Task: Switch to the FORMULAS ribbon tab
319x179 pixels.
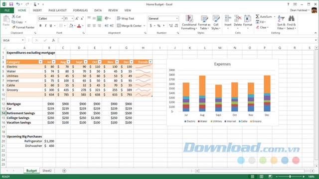Action: [80, 10]
